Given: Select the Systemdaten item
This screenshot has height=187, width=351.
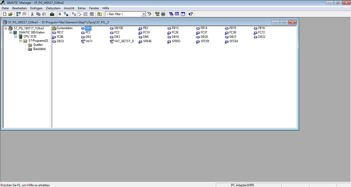Looking at the screenshot, I should [64, 28].
